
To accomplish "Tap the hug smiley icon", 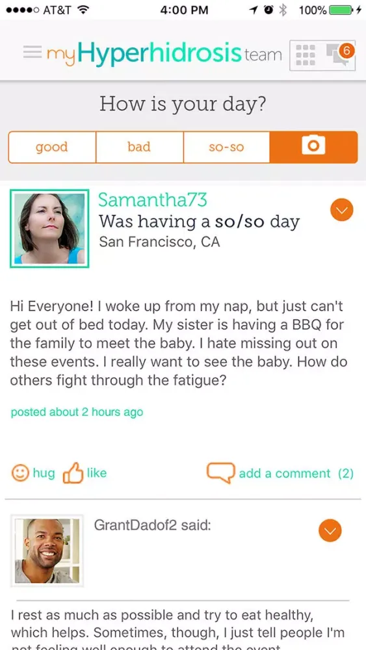I will pos(20,473).
